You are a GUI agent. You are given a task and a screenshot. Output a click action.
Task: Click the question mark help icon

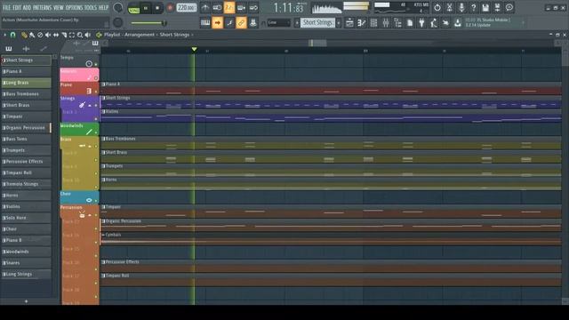click(x=473, y=8)
